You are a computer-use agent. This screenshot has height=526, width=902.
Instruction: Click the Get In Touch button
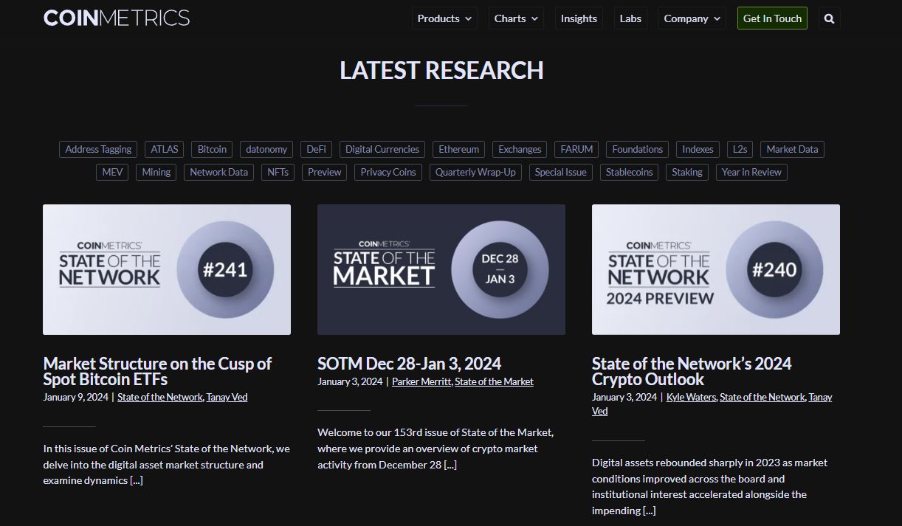(772, 18)
